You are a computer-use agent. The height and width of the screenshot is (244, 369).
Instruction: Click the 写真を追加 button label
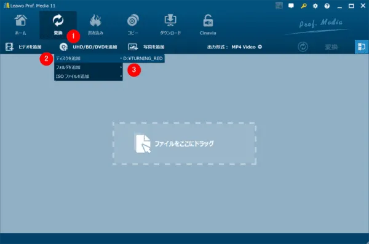click(154, 47)
